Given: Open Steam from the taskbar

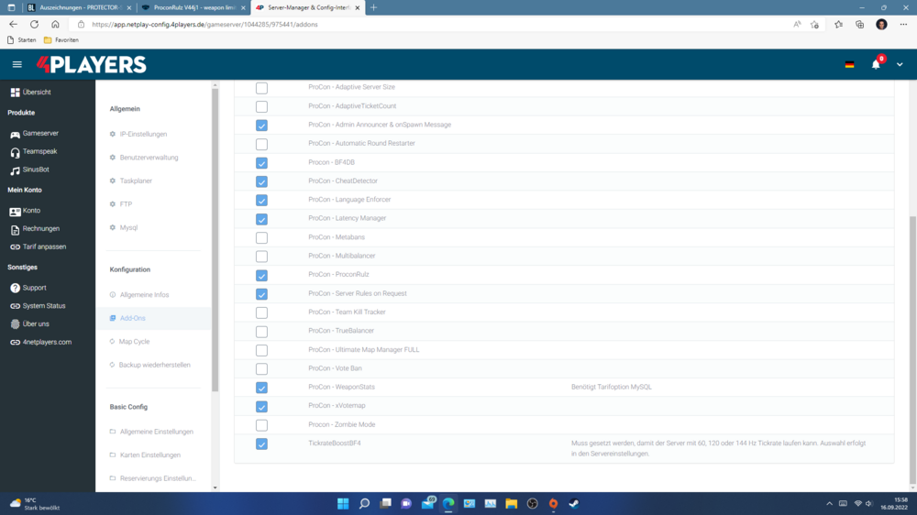Looking at the screenshot, I should pos(574,503).
